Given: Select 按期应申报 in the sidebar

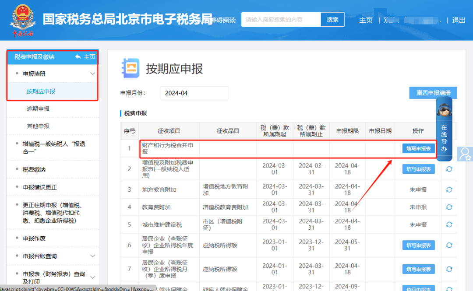Looking at the screenshot, I should pos(41,91).
